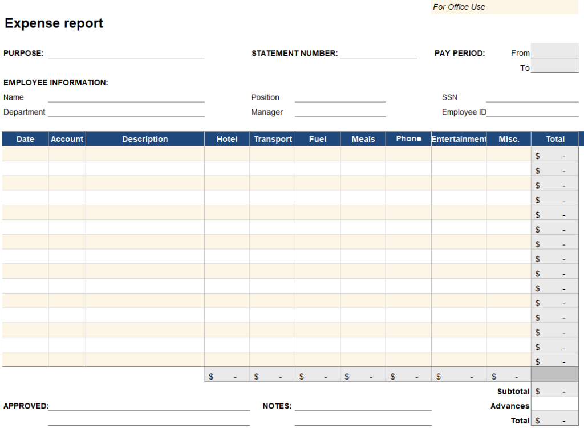Select the Entertainment column header
This screenshot has width=584, height=428.
tap(459, 139)
